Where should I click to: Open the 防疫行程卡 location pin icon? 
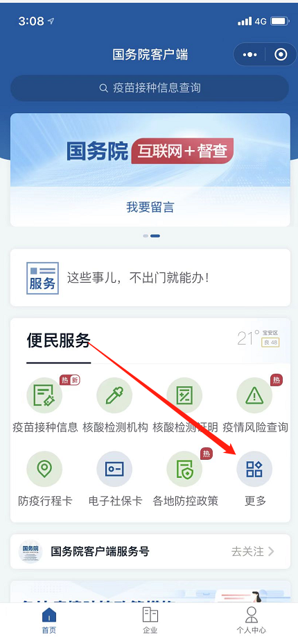pyautogui.click(x=44, y=469)
